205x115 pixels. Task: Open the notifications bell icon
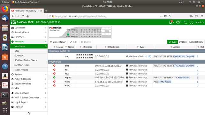pos(171,22)
